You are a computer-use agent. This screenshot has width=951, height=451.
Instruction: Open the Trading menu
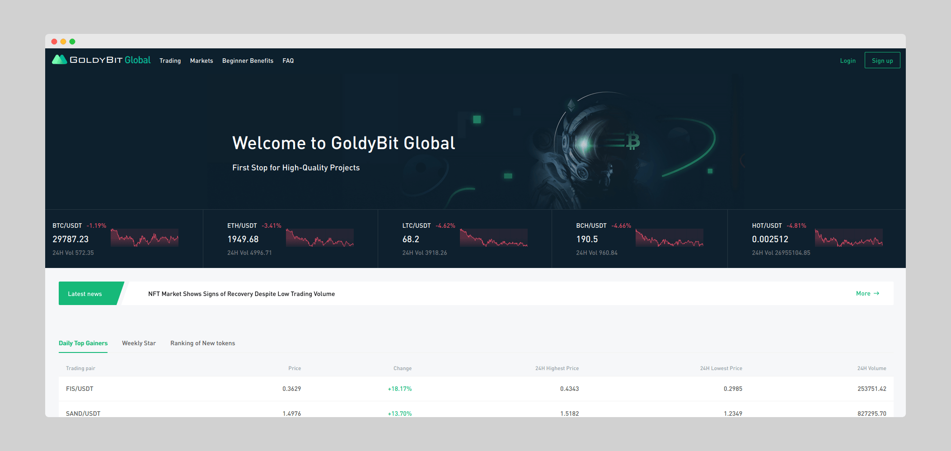coord(170,61)
